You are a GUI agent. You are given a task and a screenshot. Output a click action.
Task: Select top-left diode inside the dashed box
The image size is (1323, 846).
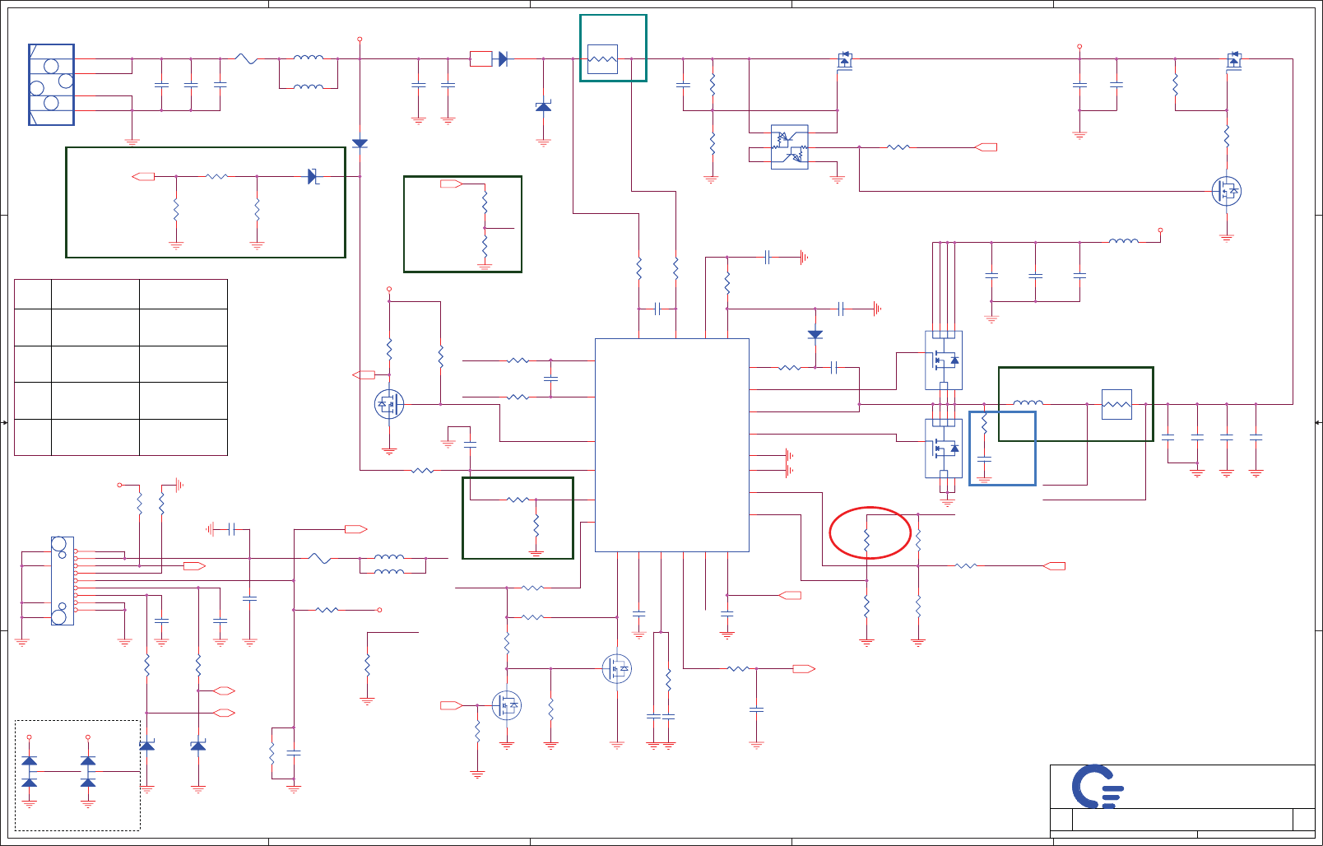click(30, 761)
